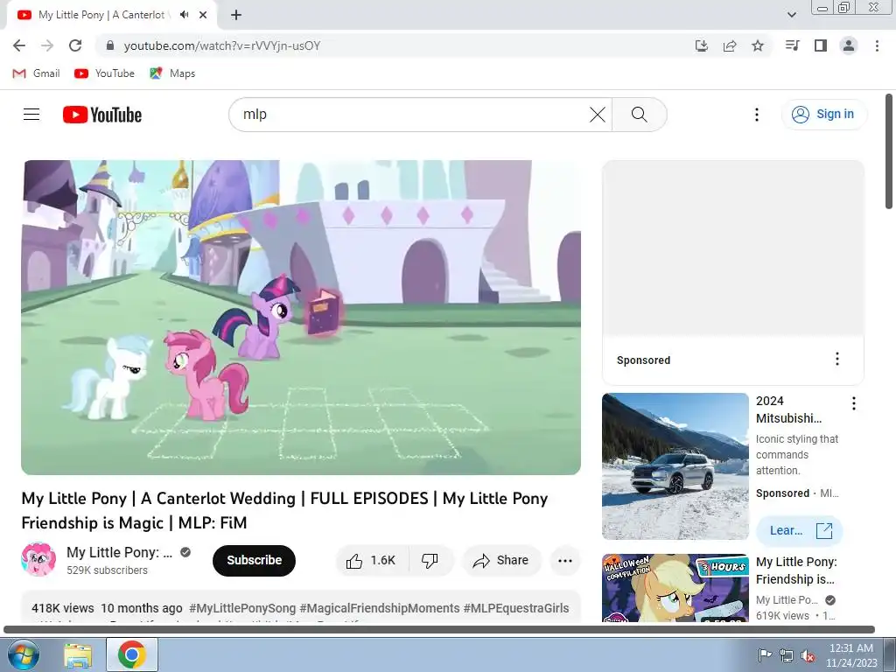This screenshot has height=672, width=896.
Task: Open Halloween compilation video thumbnail
Action: (675, 588)
